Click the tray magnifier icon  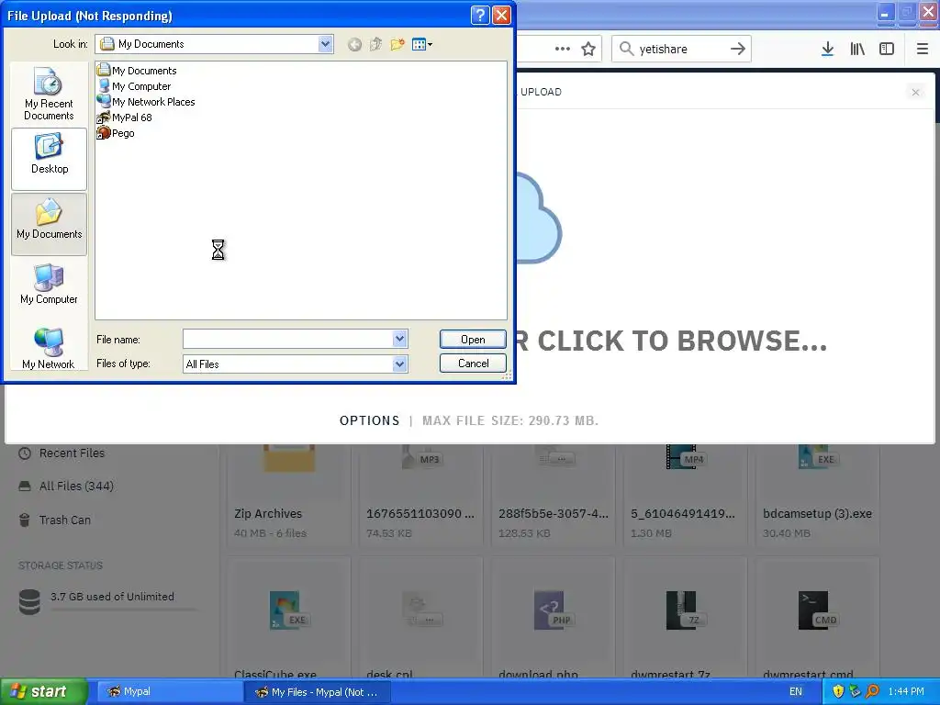(873, 692)
